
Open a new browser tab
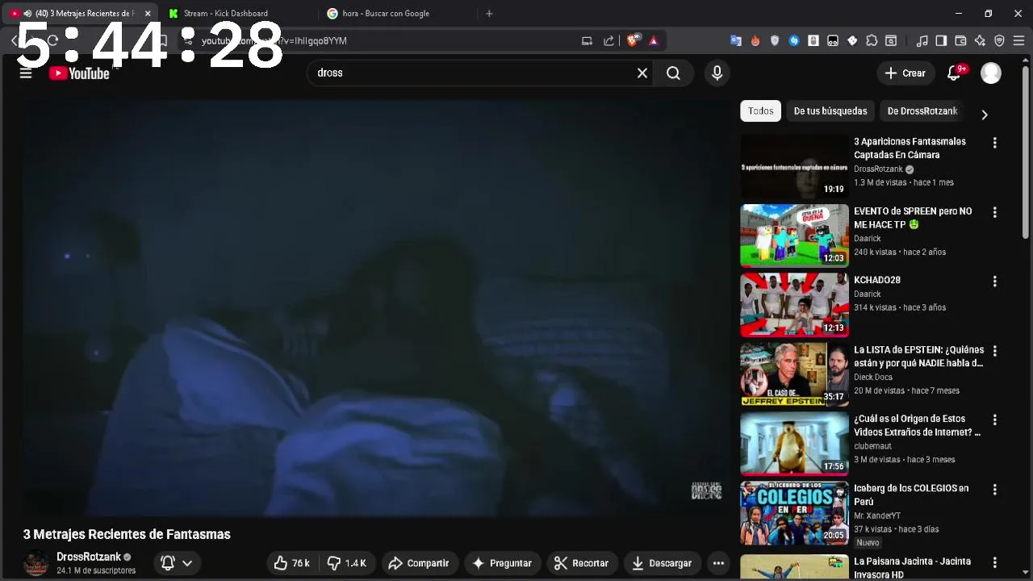pyautogui.click(x=489, y=14)
